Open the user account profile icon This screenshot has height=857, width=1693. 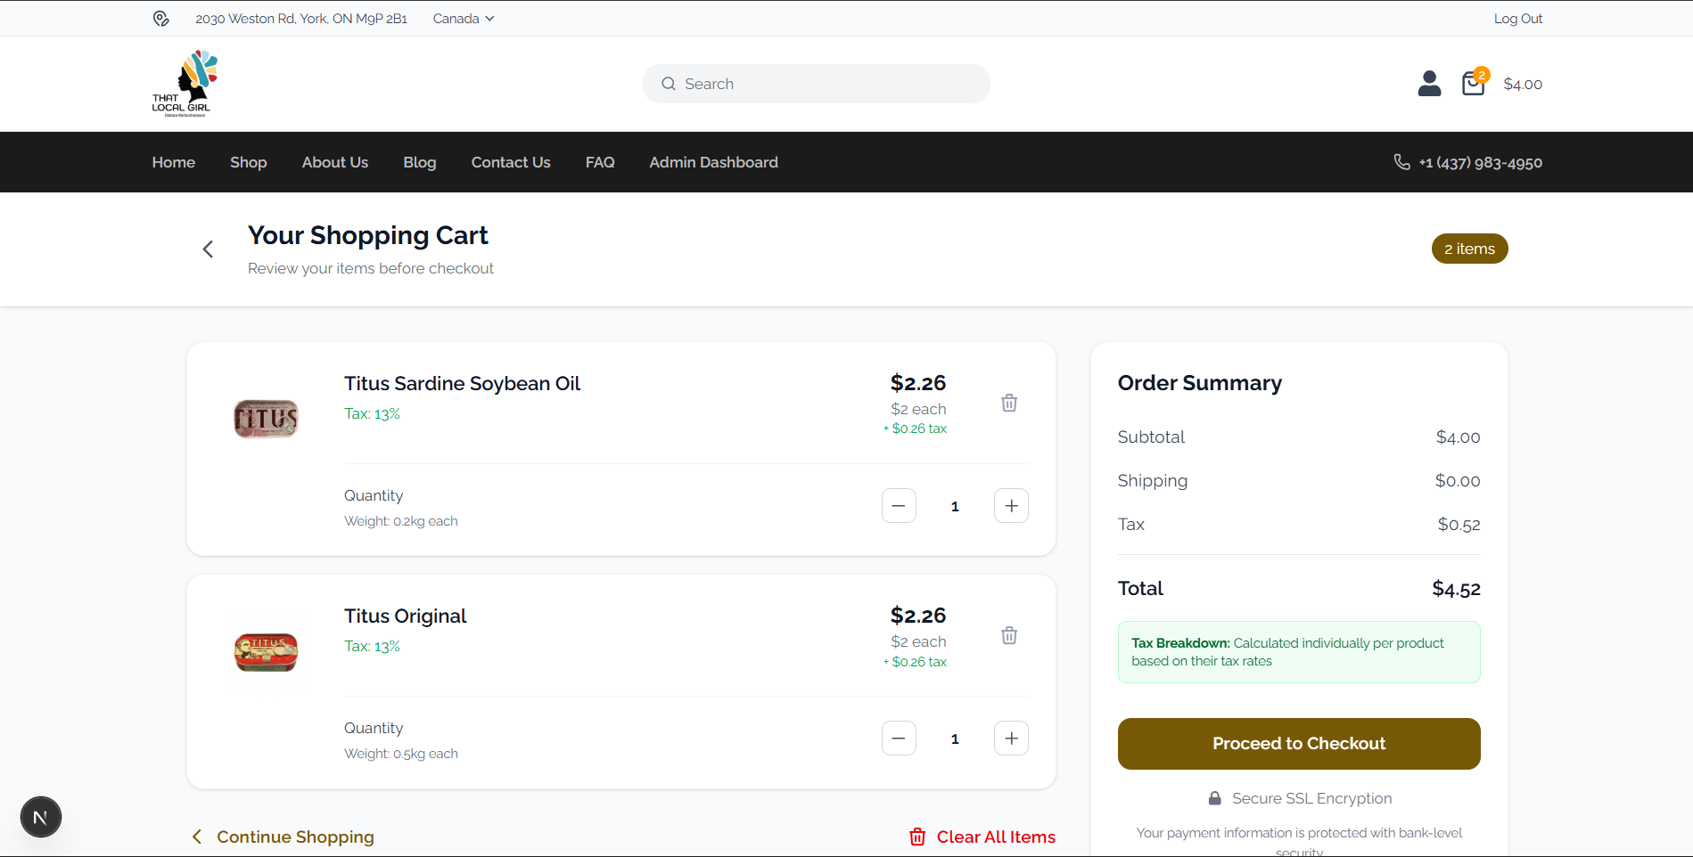[x=1429, y=84]
